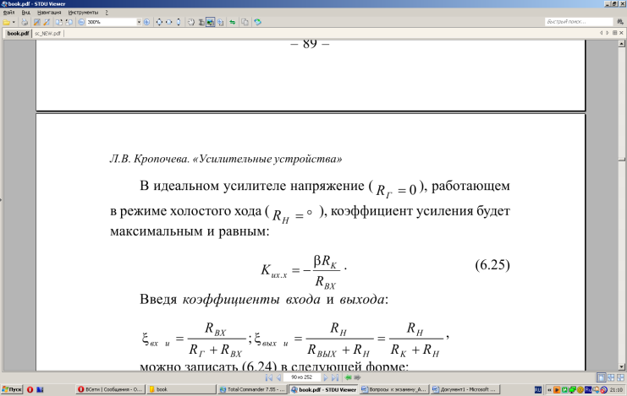Toggle the image selection tool
The width and height of the screenshot is (627, 396).
point(211,22)
